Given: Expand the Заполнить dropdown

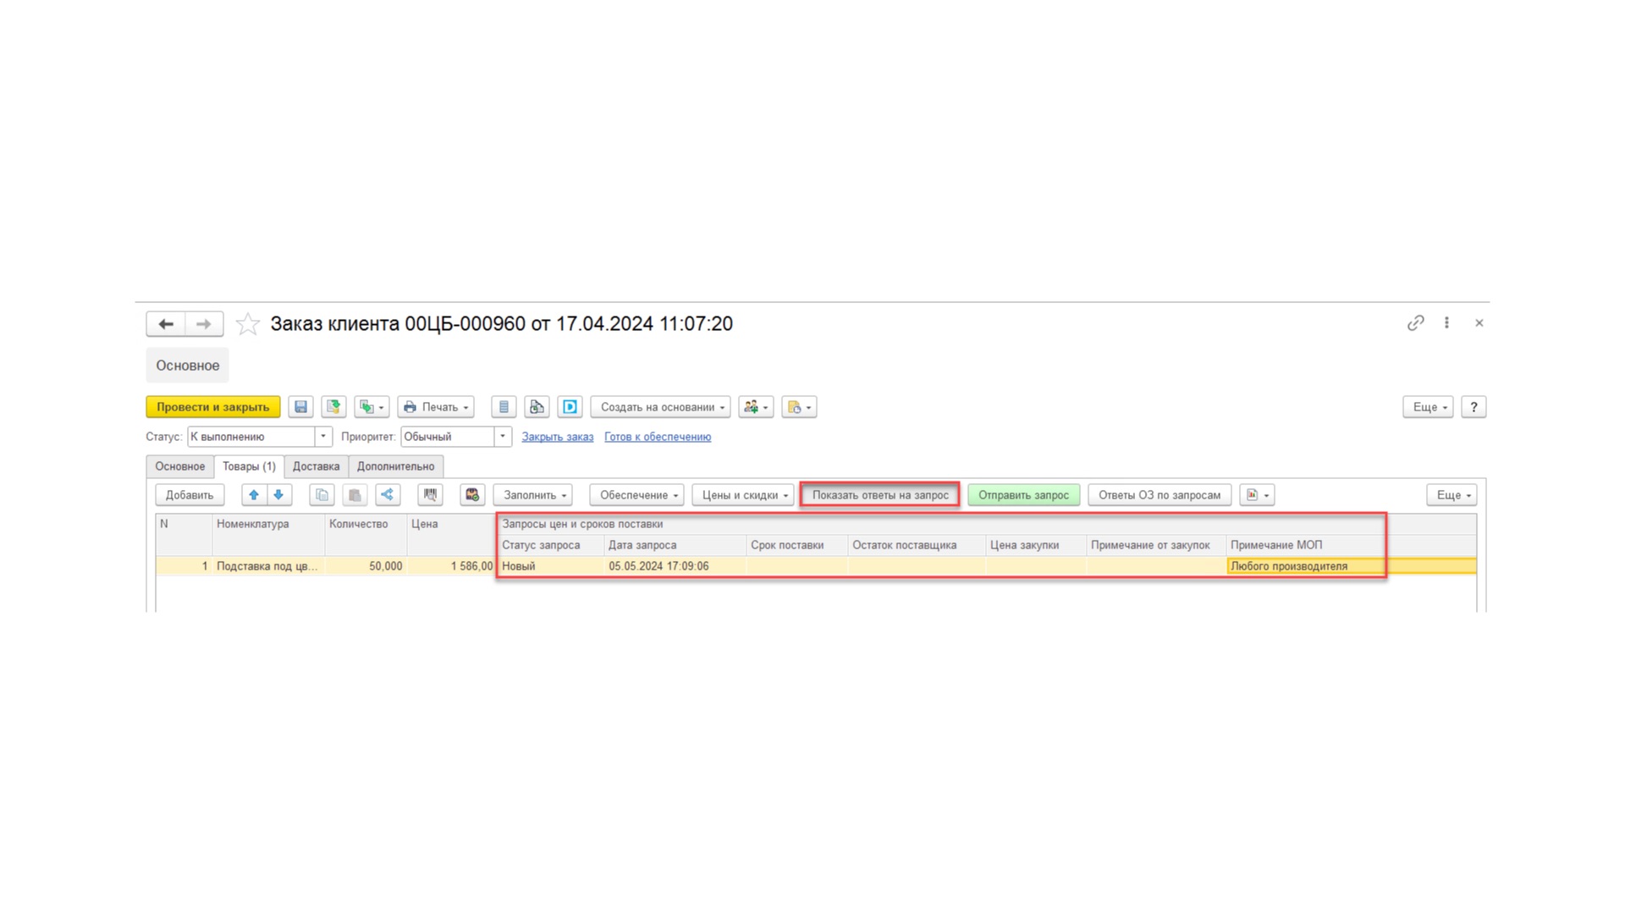Looking at the screenshot, I should click(533, 495).
